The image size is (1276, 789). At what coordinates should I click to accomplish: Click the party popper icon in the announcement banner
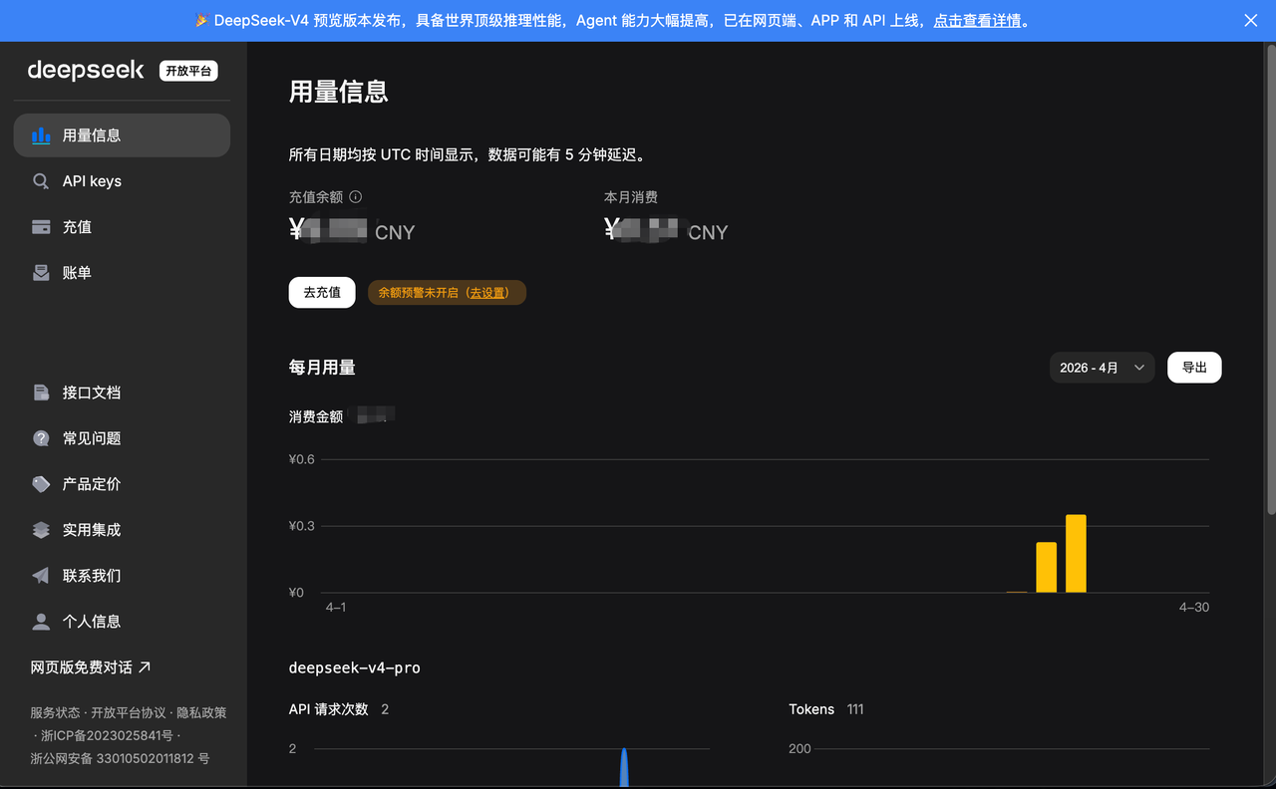[x=201, y=20]
